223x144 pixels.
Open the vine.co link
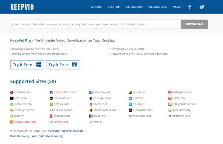(x=98, y=122)
